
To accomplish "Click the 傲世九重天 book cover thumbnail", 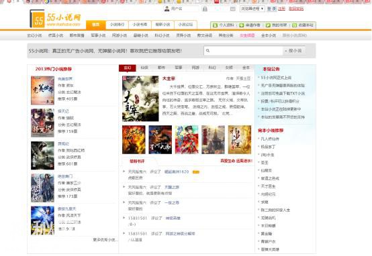I will pyautogui.click(x=42, y=220).
